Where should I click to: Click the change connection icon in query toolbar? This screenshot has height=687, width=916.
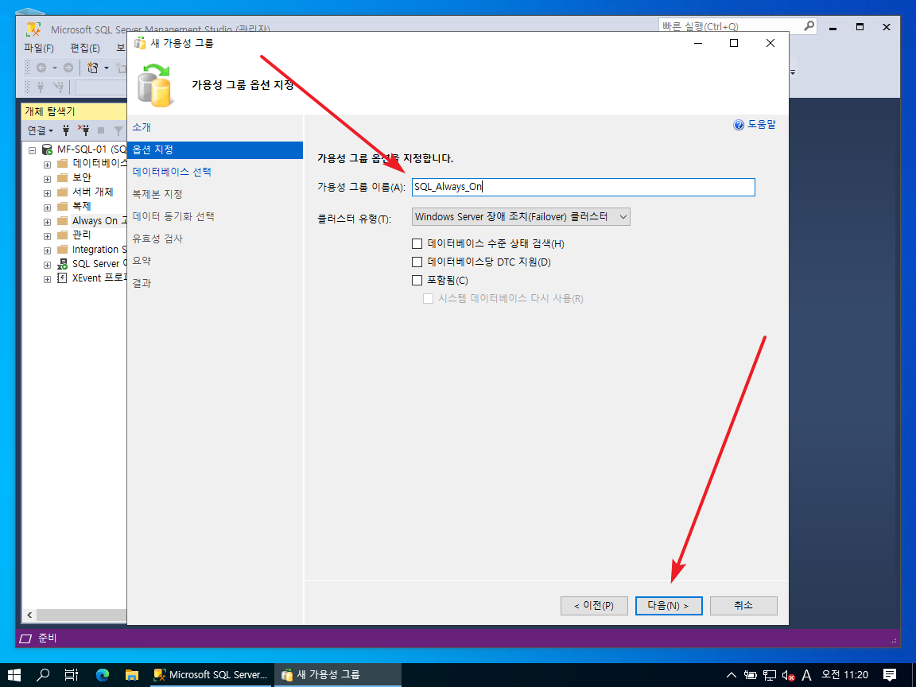(x=58, y=87)
